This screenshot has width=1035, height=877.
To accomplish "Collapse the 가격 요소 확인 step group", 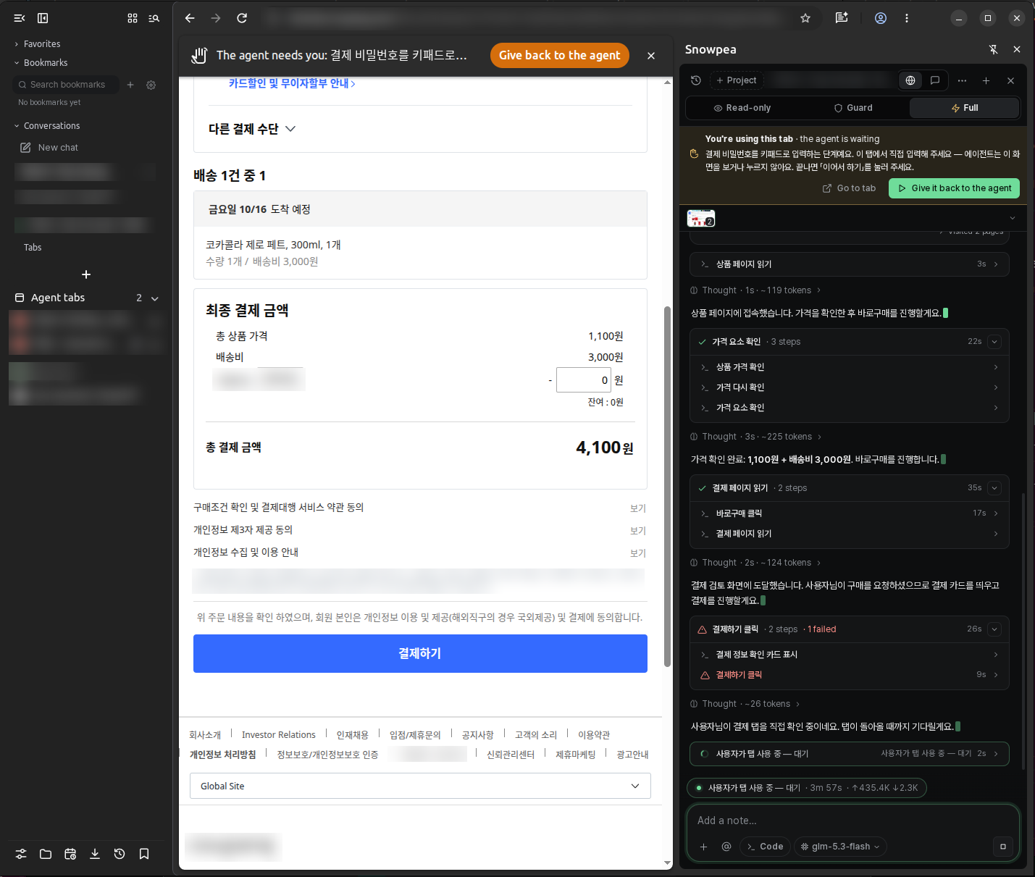I will [994, 342].
